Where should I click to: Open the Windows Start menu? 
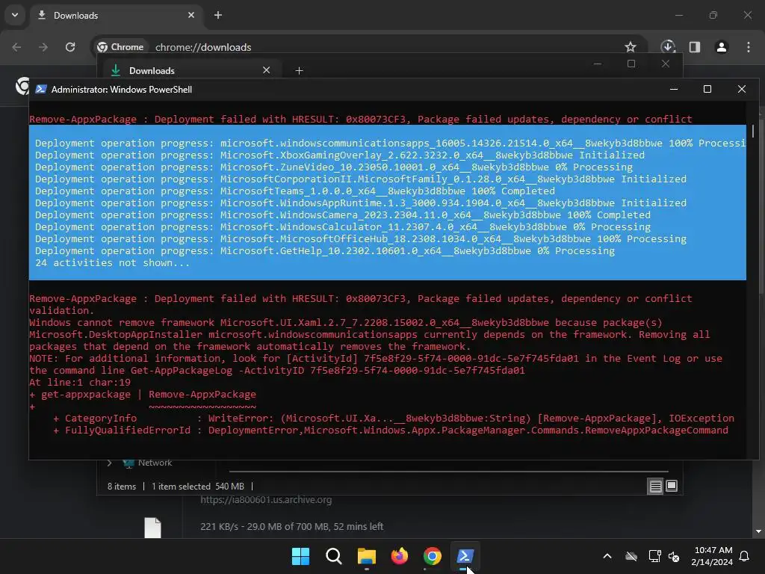coord(300,556)
